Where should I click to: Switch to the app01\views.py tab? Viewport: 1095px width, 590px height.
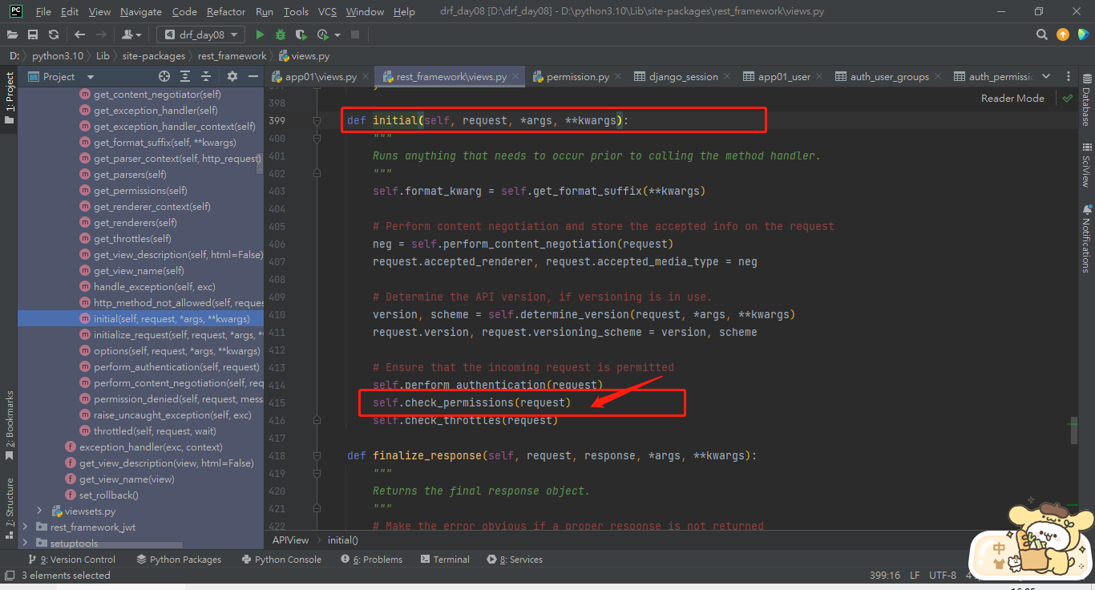(x=320, y=77)
